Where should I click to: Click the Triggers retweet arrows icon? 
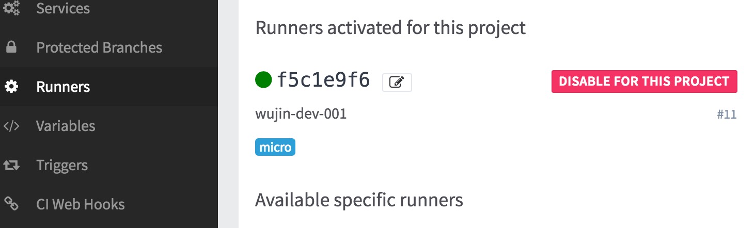click(x=11, y=166)
